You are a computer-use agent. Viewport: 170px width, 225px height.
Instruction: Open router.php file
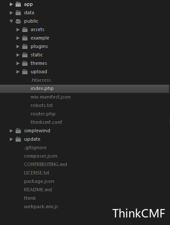pyautogui.click(x=43, y=114)
